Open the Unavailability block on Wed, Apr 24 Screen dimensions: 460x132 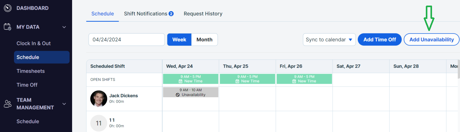191,92
